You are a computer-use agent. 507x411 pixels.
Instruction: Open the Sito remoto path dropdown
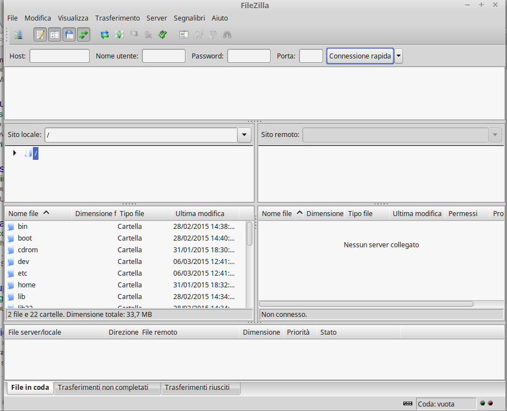[495, 135]
